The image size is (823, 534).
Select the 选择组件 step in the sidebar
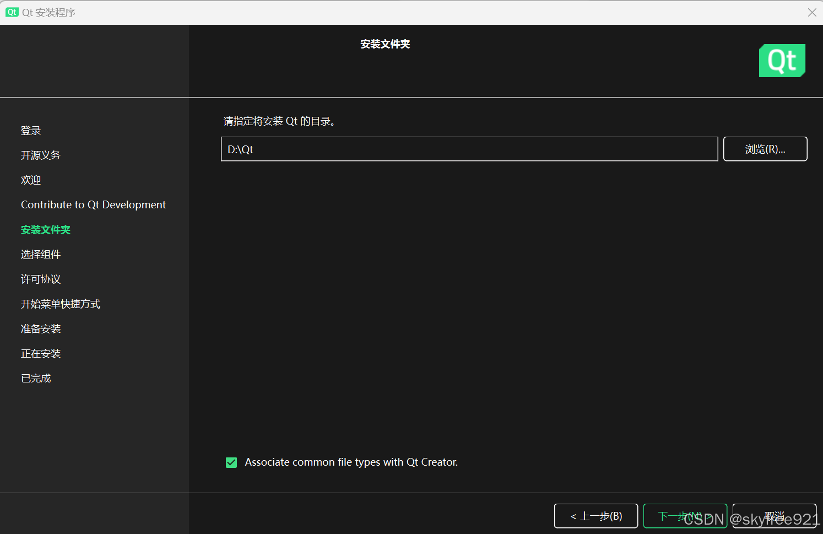(x=41, y=255)
